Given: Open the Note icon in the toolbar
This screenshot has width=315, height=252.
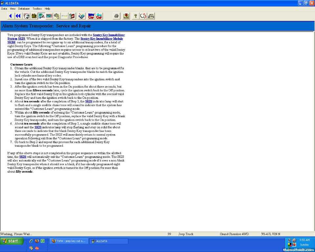Looking at the screenshot, I should (x=126, y=16).
